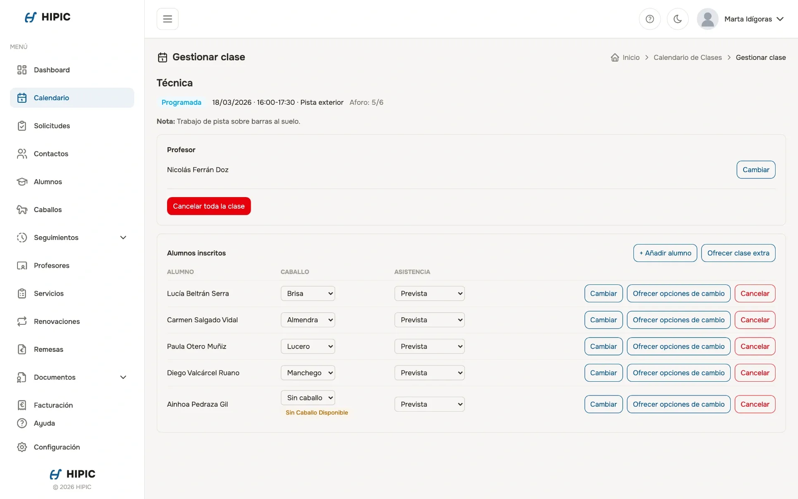Expand the Documentos submenu chevron
Screen dimensions: 798x499
(x=123, y=377)
